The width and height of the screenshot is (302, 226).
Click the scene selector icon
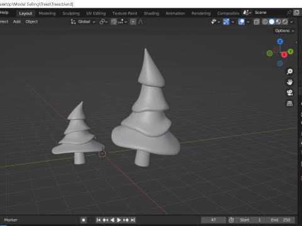(x=247, y=13)
